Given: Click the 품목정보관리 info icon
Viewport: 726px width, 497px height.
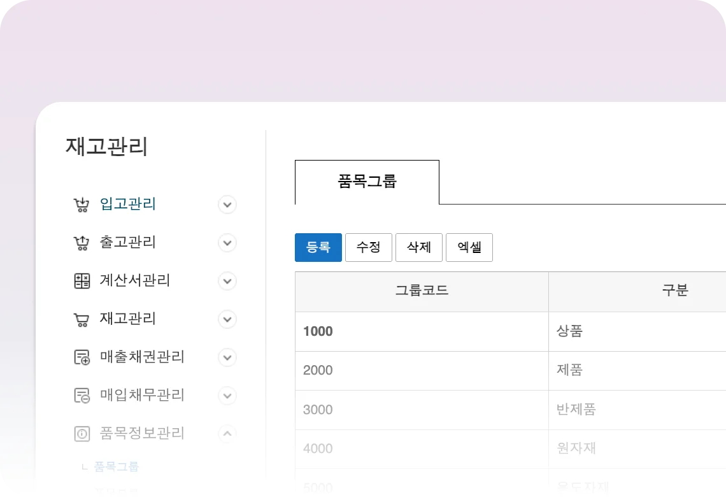Looking at the screenshot, I should click(82, 434).
